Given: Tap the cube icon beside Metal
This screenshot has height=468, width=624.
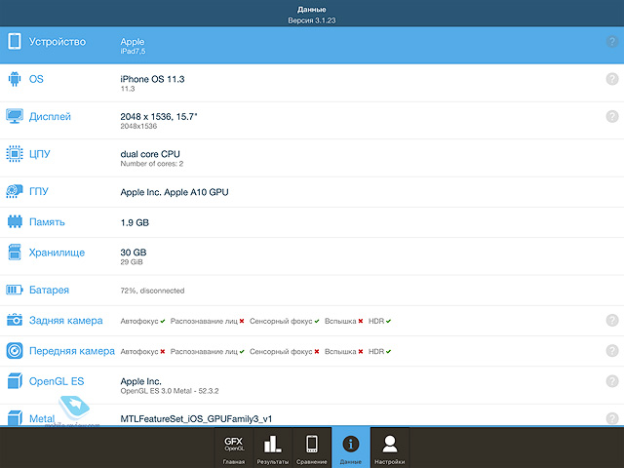Looking at the screenshot, I should click(15, 418).
